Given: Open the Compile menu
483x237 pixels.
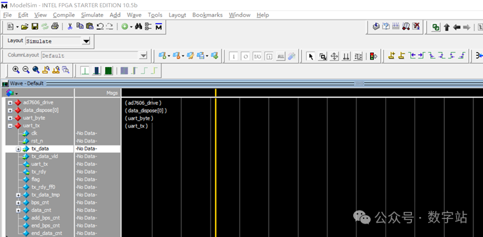Looking at the screenshot, I should click(64, 15).
